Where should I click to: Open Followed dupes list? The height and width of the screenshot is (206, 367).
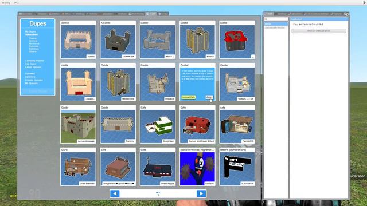[30, 74]
